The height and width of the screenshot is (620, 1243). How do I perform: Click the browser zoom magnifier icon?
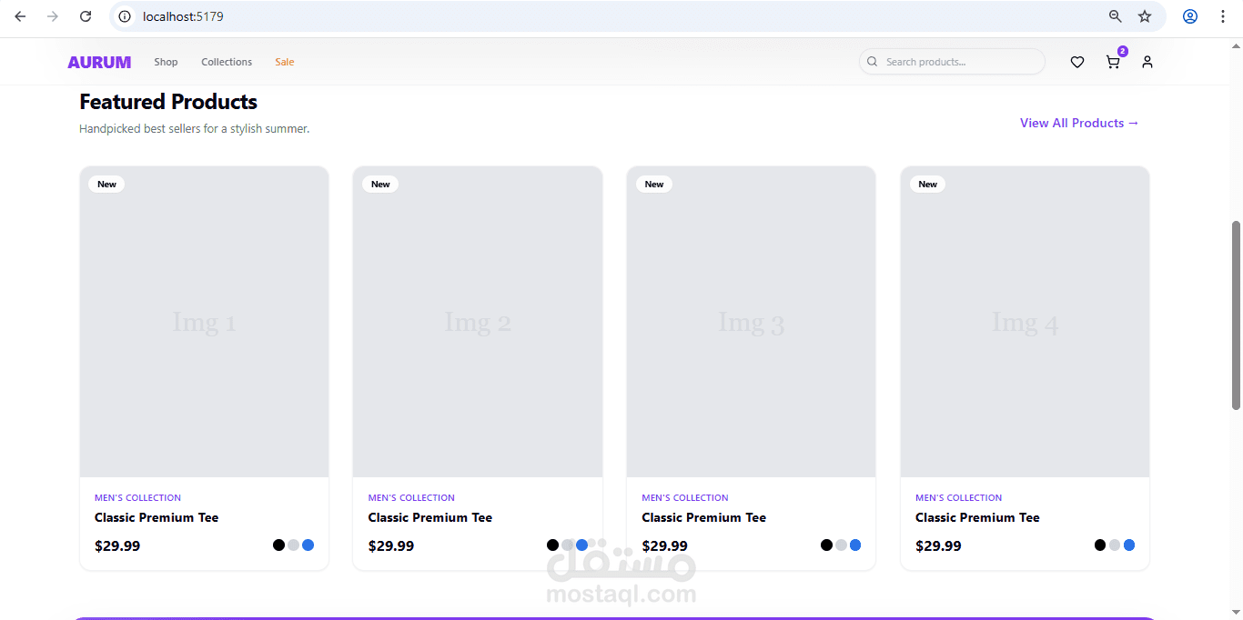tap(1115, 16)
